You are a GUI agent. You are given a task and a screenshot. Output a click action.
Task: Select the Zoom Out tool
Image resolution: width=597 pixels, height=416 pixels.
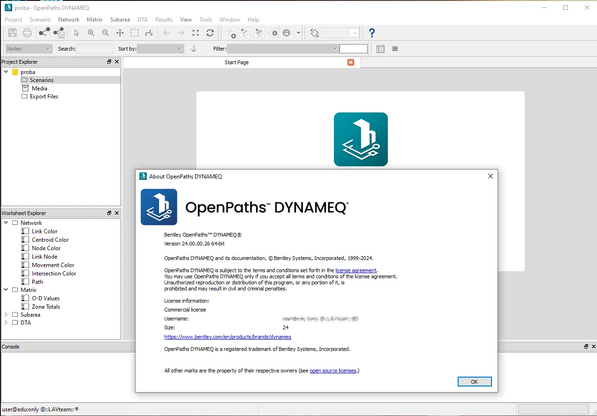tap(106, 33)
